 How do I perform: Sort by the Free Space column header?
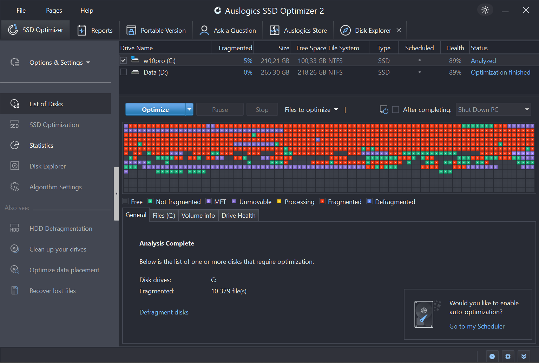pos(309,48)
